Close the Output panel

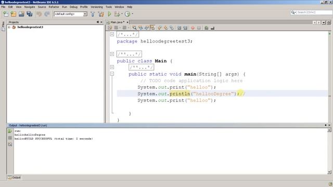pos(329,125)
